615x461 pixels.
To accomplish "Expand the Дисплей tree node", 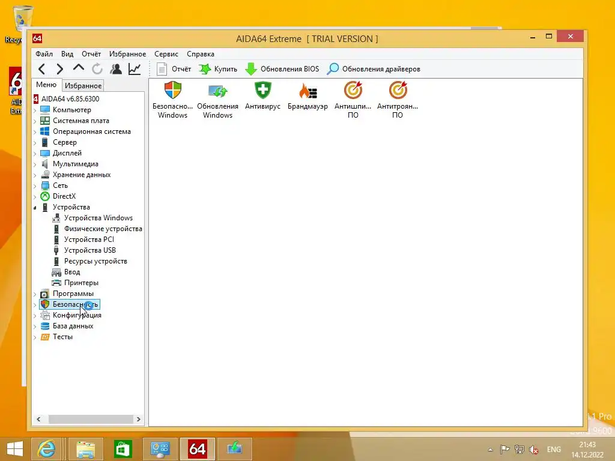I will point(35,154).
